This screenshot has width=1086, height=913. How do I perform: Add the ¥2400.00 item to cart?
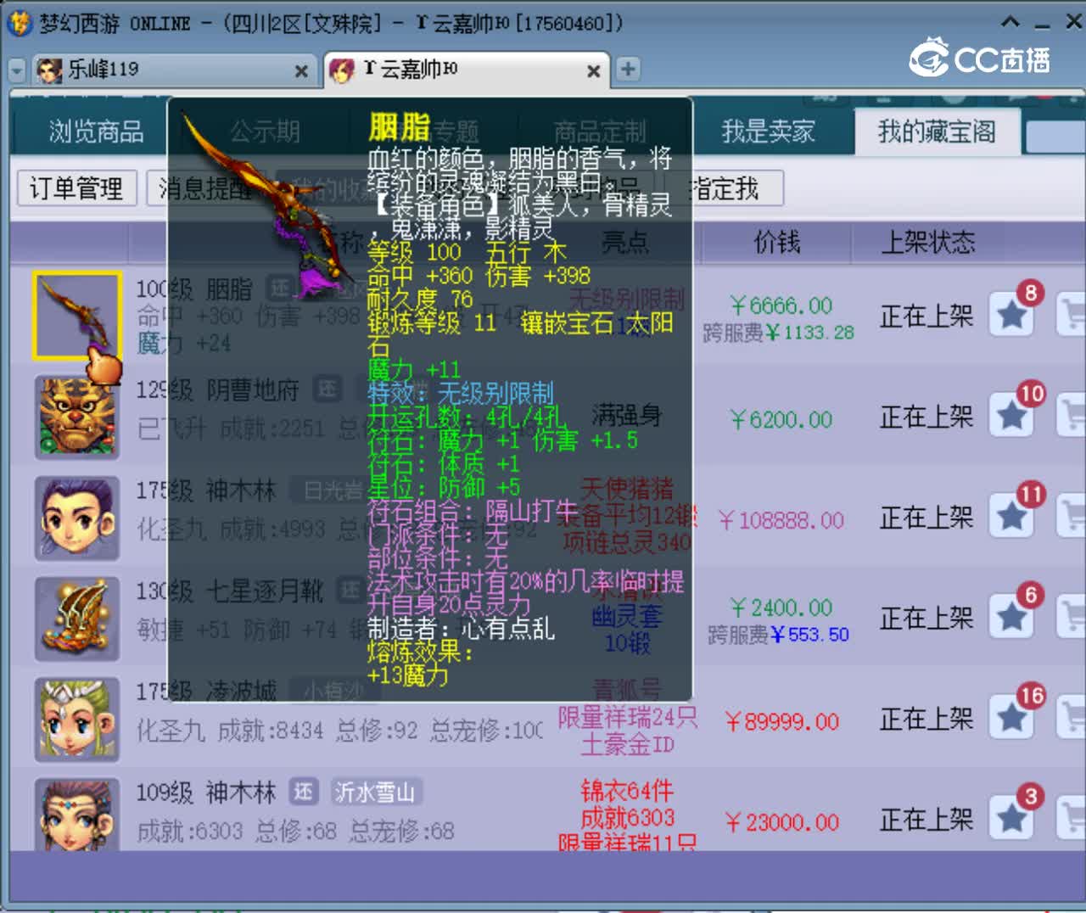tap(1072, 618)
